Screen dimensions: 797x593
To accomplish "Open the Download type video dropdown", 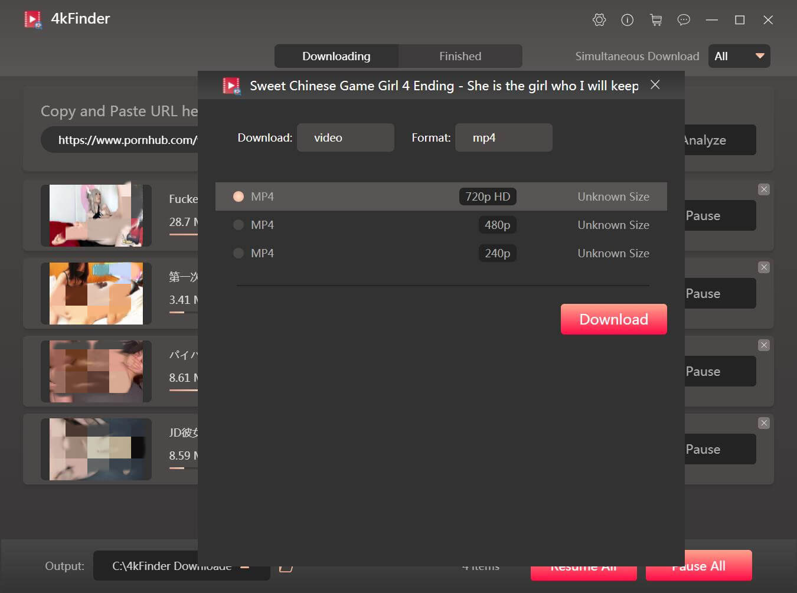I will [x=345, y=137].
